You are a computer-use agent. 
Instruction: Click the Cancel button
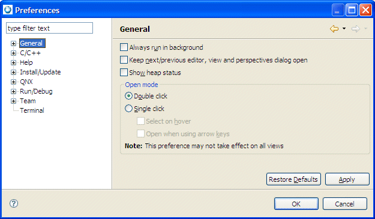coord(344,203)
